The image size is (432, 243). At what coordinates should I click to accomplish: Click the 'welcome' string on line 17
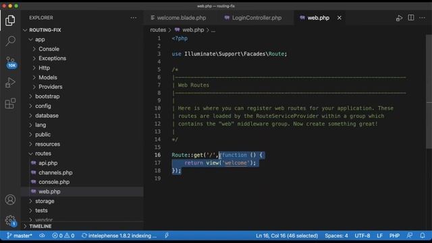(x=236, y=163)
